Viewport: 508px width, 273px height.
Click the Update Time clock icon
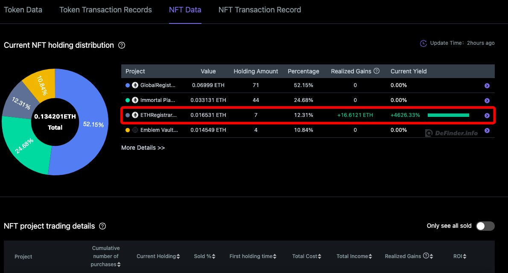point(423,44)
